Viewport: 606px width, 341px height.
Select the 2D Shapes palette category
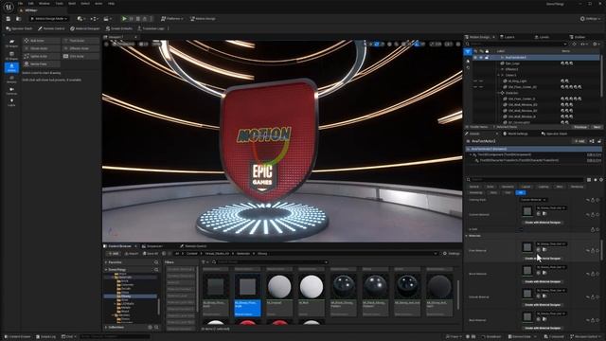[11, 44]
